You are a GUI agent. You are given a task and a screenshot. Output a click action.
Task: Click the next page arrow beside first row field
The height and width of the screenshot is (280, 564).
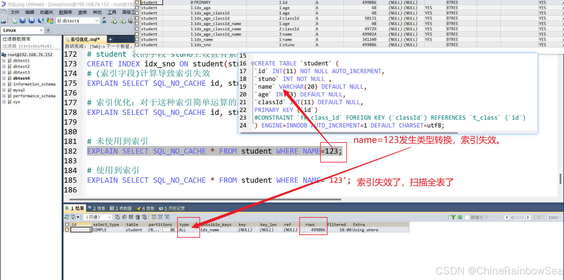pyautogui.click(x=528, y=217)
